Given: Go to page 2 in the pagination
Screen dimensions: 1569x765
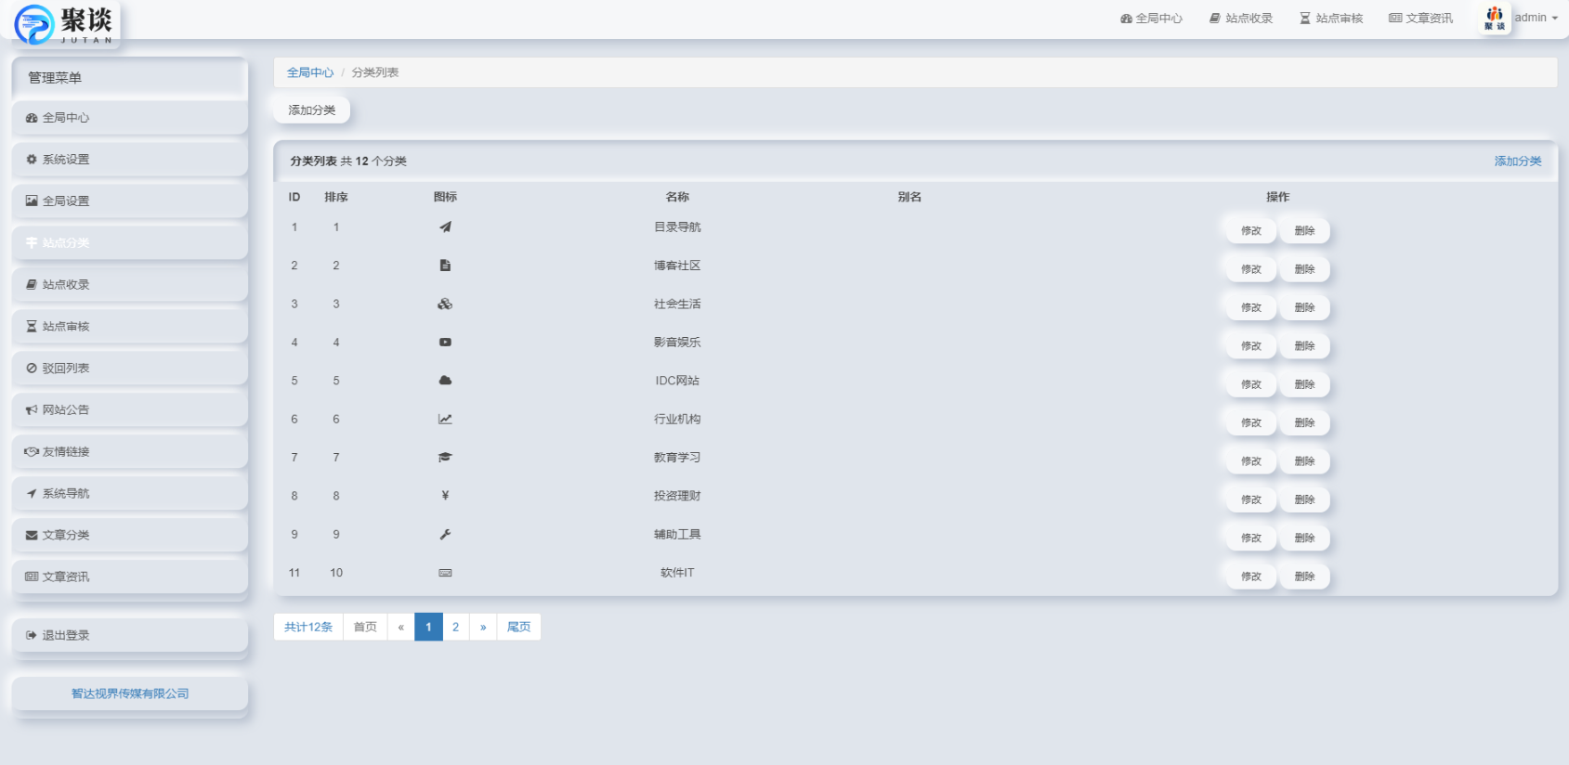Looking at the screenshot, I should point(456,627).
